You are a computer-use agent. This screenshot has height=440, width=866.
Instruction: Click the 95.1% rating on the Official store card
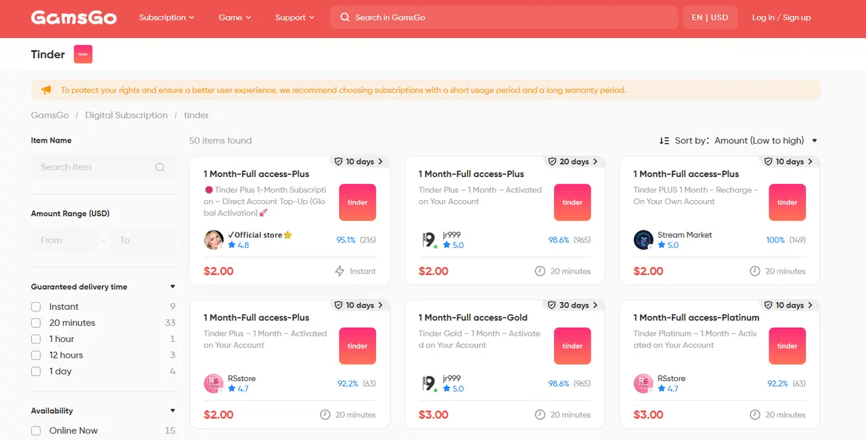346,240
